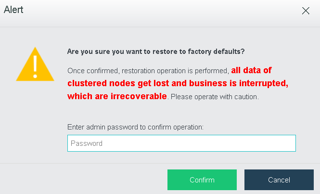
Task: Focus the admin Password input field
Action: coord(181,143)
